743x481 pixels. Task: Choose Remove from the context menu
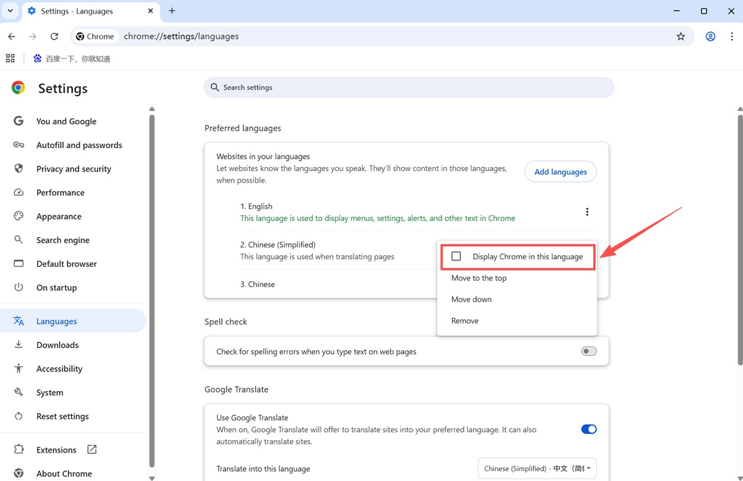coord(465,321)
